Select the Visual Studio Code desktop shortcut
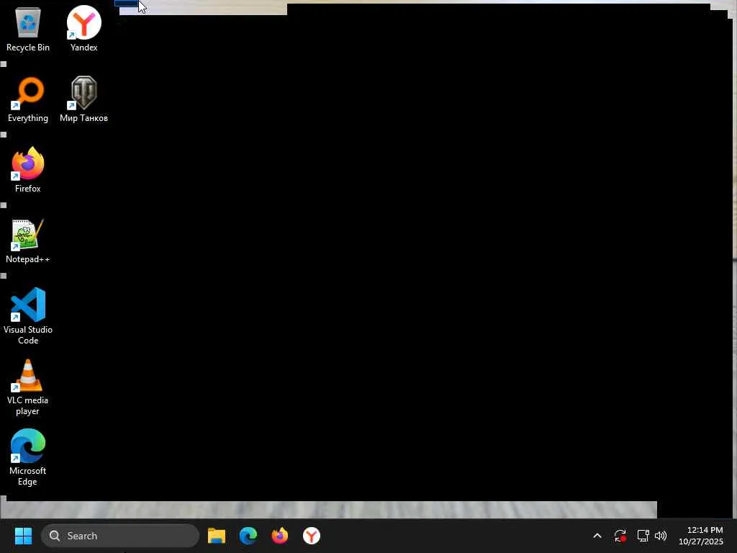This screenshot has height=553, width=737. tap(28, 316)
